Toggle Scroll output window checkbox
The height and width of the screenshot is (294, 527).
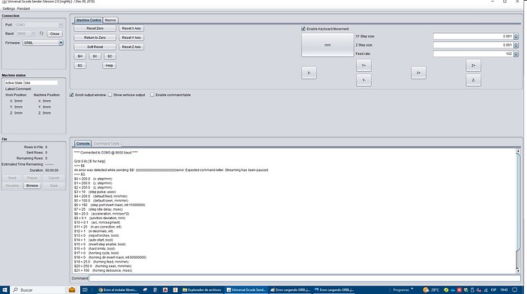(72, 95)
